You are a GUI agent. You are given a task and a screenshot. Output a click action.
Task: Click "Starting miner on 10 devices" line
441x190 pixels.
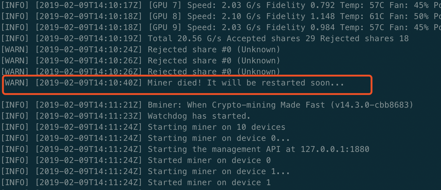coord(143,127)
